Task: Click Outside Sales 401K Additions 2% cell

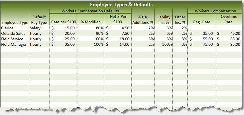Action: [x=143, y=33]
